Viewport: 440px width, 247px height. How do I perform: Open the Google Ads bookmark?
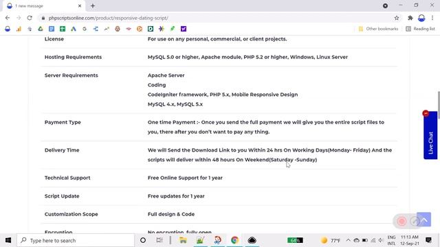click(74, 29)
